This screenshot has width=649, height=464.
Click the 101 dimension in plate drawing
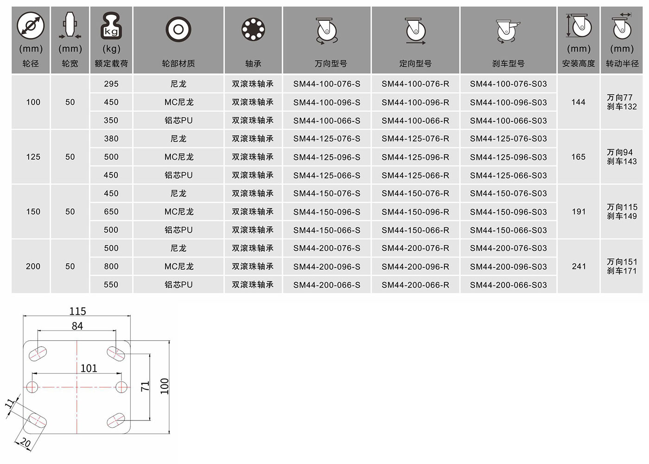coord(89,368)
